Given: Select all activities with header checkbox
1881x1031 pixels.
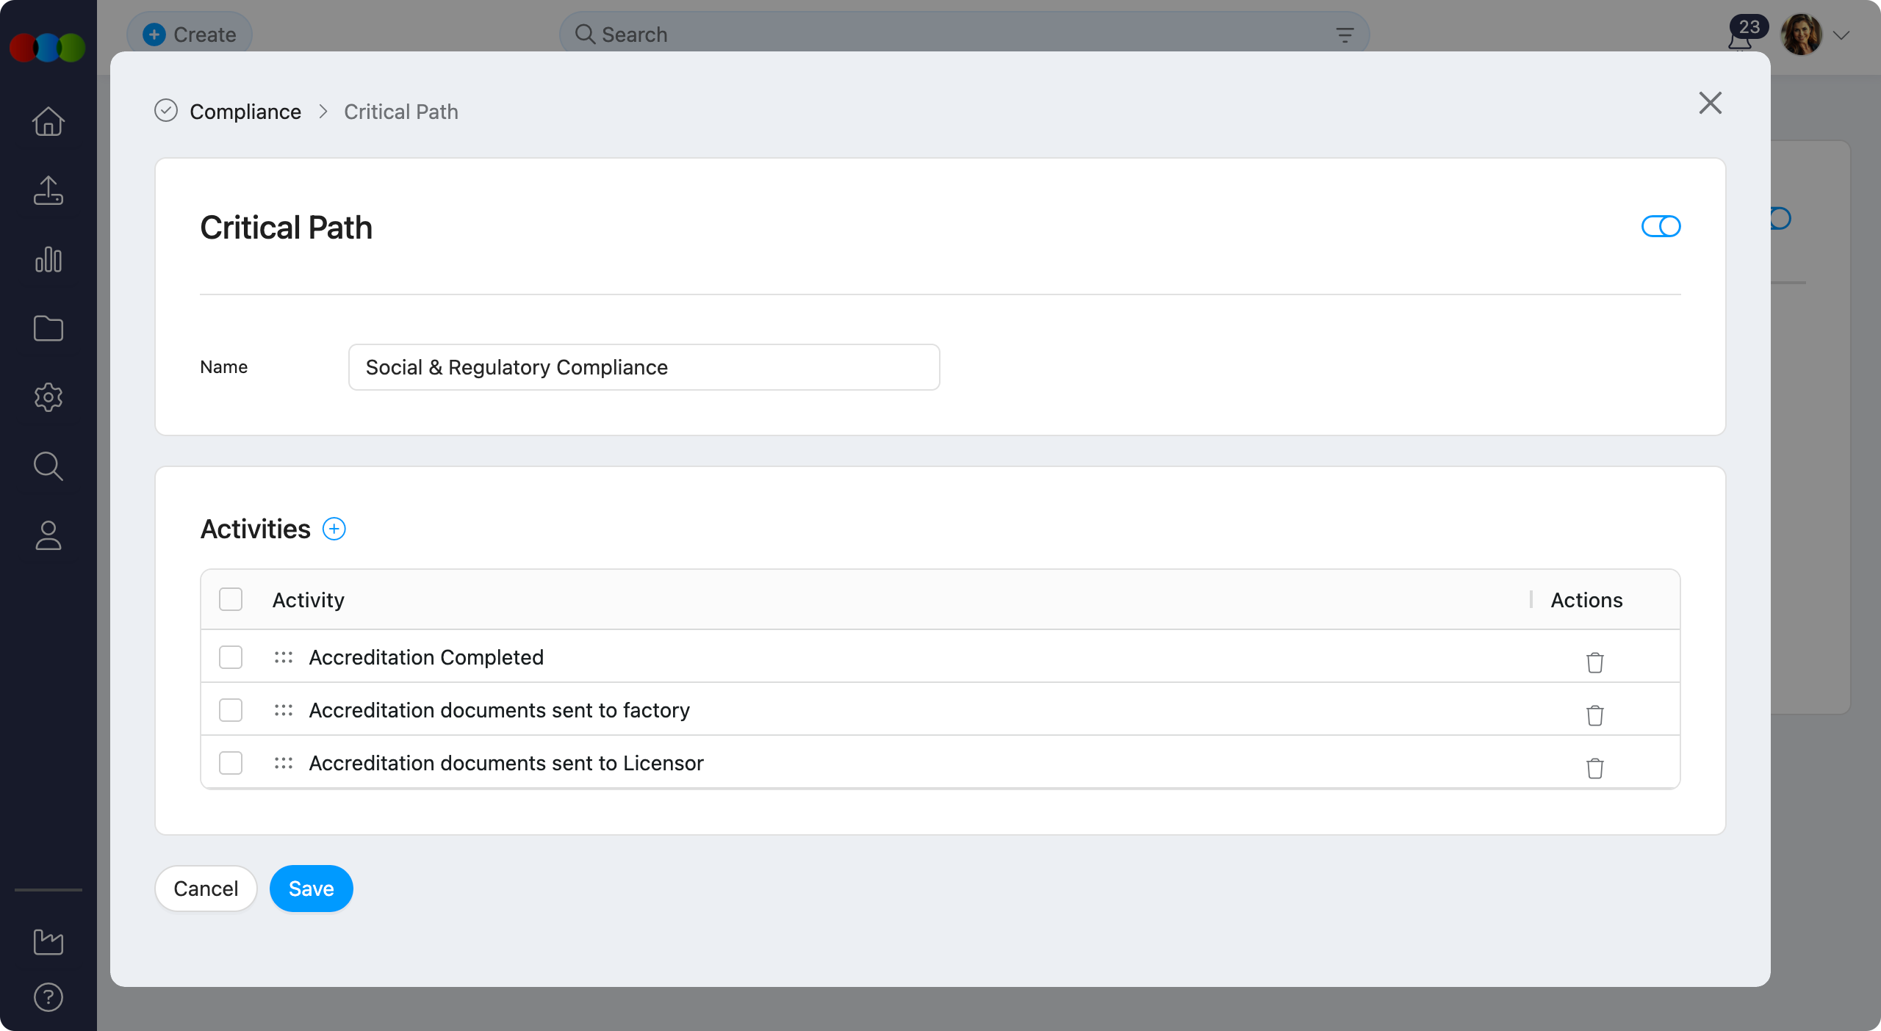Looking at the screenshot, I should point(231,599).
